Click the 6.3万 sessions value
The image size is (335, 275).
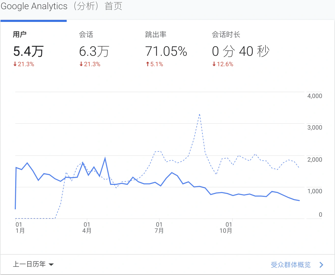point(94,51)
